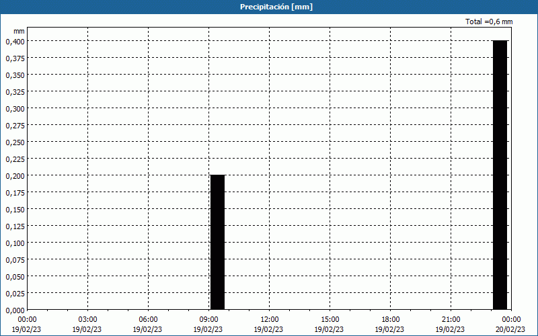Click the 0,325 y-axis value
This screenshot has width=538, height=336.
click(15, 92)
